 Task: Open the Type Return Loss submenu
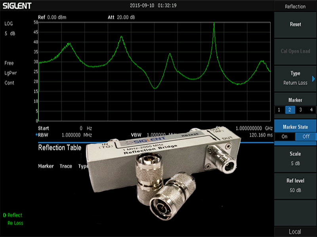(x=295, y=78)
